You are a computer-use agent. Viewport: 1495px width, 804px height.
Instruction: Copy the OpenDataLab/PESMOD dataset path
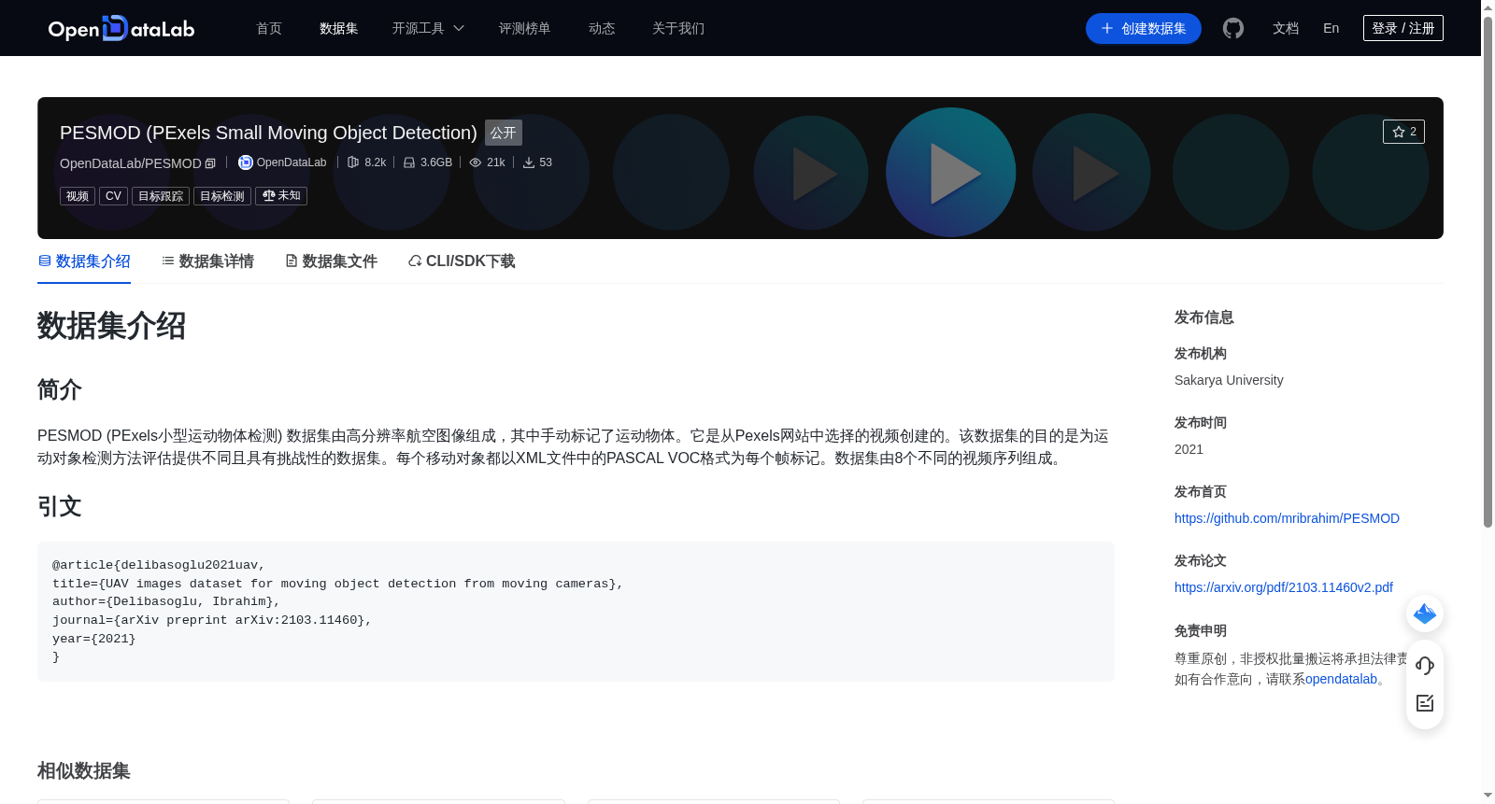210,163
